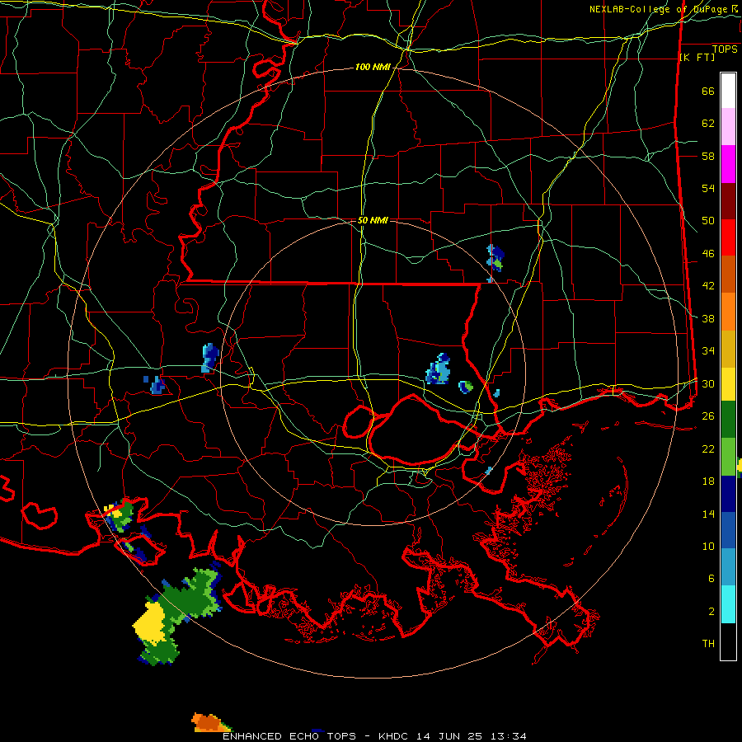
Task: Click the '42' legend value
Action: point(708,286)
